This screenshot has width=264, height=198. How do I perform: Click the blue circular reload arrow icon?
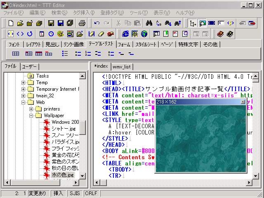(30, 34)
